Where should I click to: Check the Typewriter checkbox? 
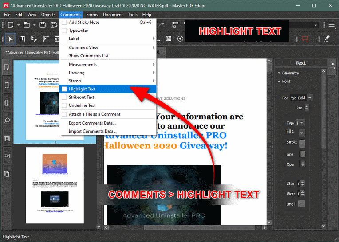pos(64,31)
